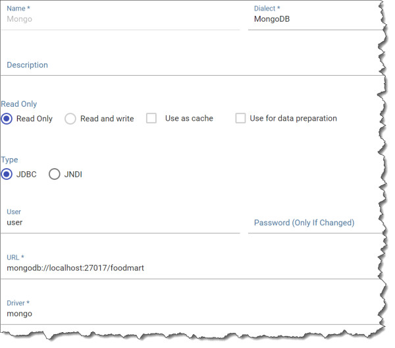Focus the Name field containing Mongo
Image resolution: width=395 pixels, height=348 pixels.
tap(120, 19)
